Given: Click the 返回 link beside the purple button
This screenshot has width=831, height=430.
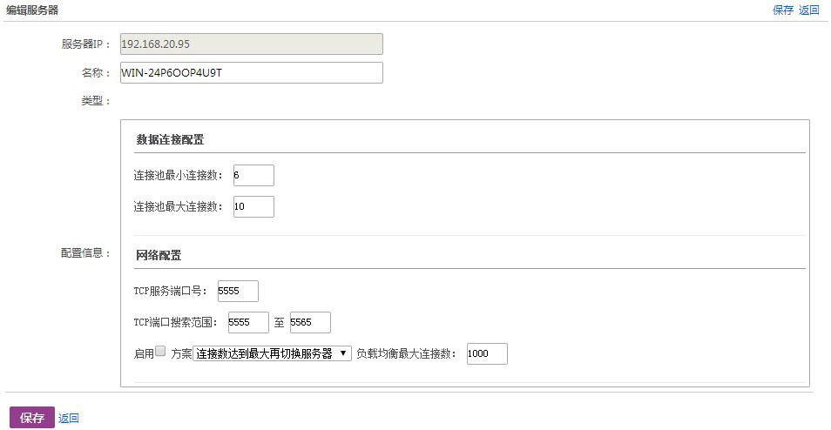Looking at the screenshot, I should pyautogui.click(x=69, y=419).
